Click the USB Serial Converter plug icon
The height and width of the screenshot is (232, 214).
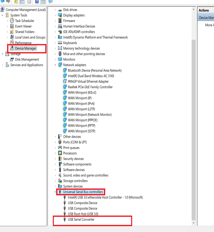coord(65,220)
